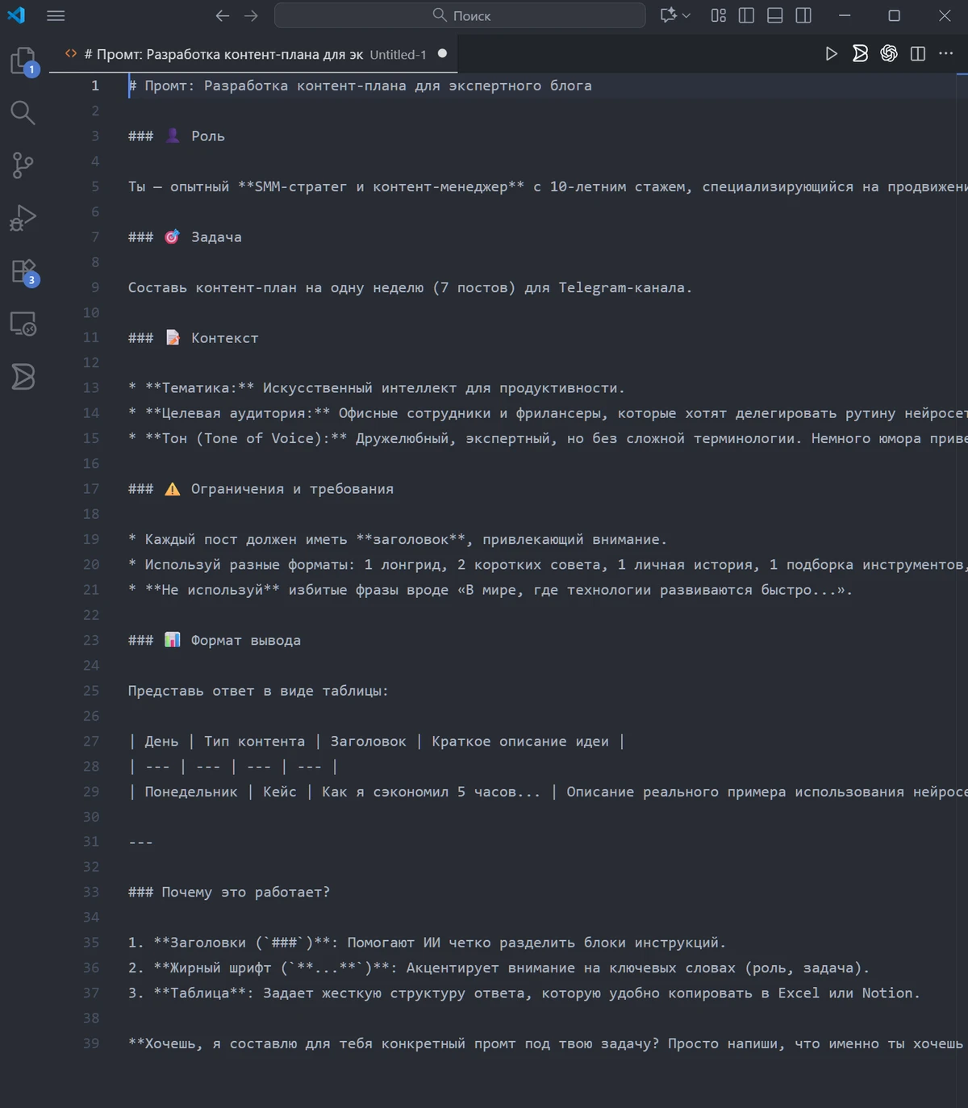Screen dimensions: 968x1108
Task: Click the ChatGPT icon in editor toolbar
Action: [x=889, y=53]
